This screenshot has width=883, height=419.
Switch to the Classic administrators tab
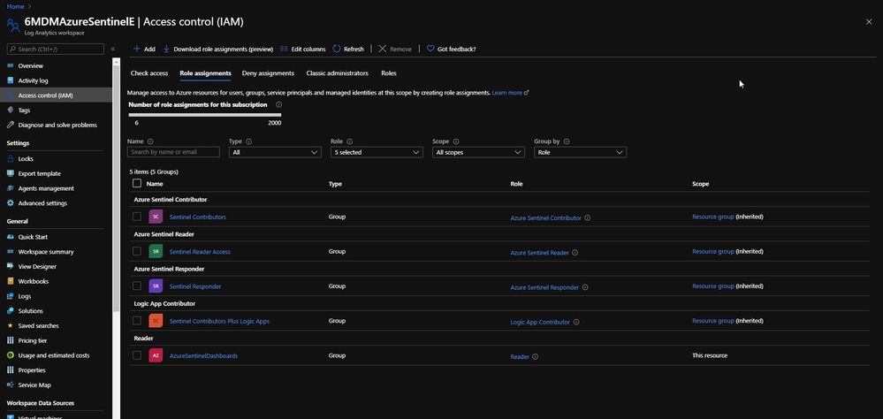click(x=338, y=73)
